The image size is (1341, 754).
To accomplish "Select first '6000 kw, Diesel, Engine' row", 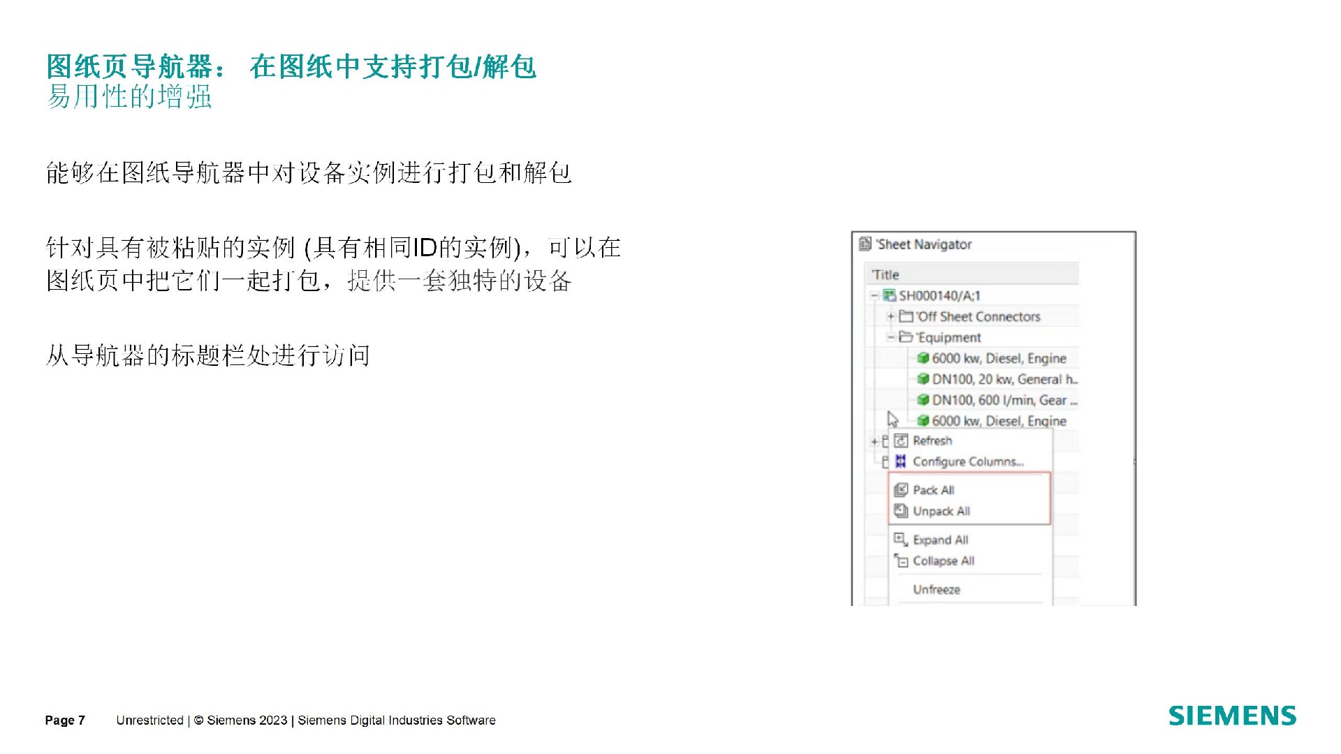I will pos(972,358).
